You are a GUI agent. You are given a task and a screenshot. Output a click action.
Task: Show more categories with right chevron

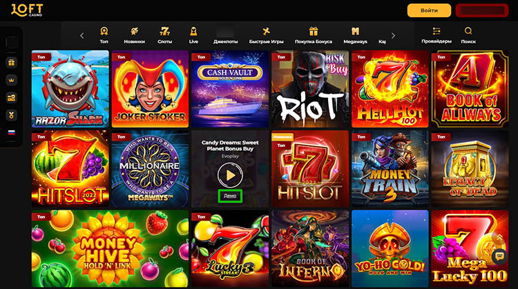(393, 36)
